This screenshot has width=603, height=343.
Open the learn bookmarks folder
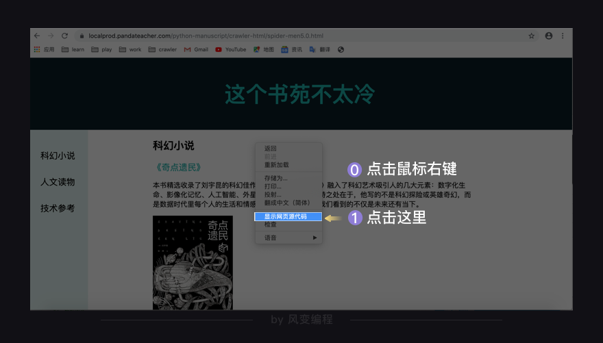(73, 49)
